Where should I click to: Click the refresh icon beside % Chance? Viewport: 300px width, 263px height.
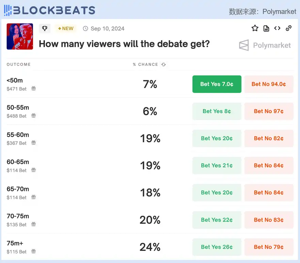[163, 64]
